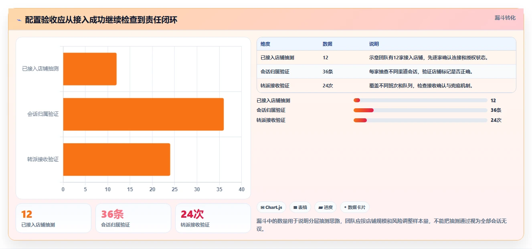The image size is (532, 249).
Task: Click the 维度 column header
Action: (x=265, y=44)
